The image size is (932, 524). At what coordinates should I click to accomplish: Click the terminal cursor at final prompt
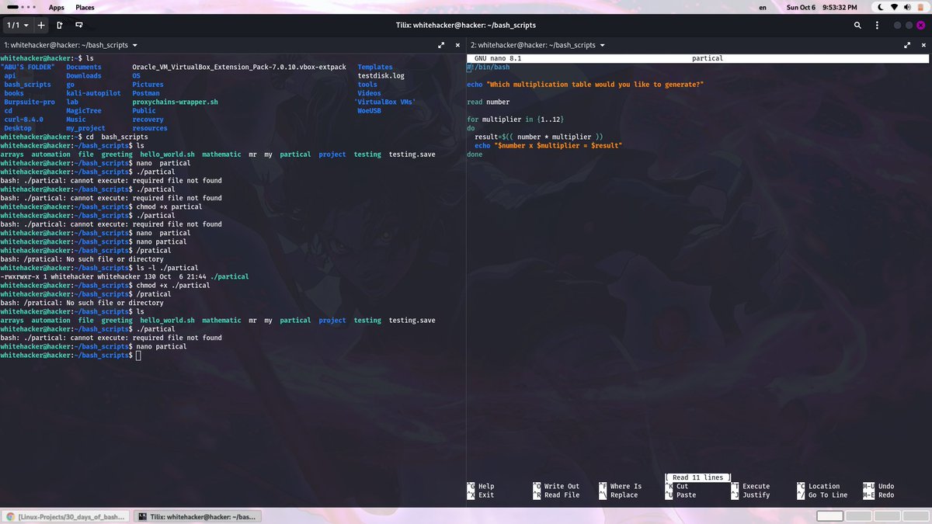pyautogui.click(x=138, y=356)
